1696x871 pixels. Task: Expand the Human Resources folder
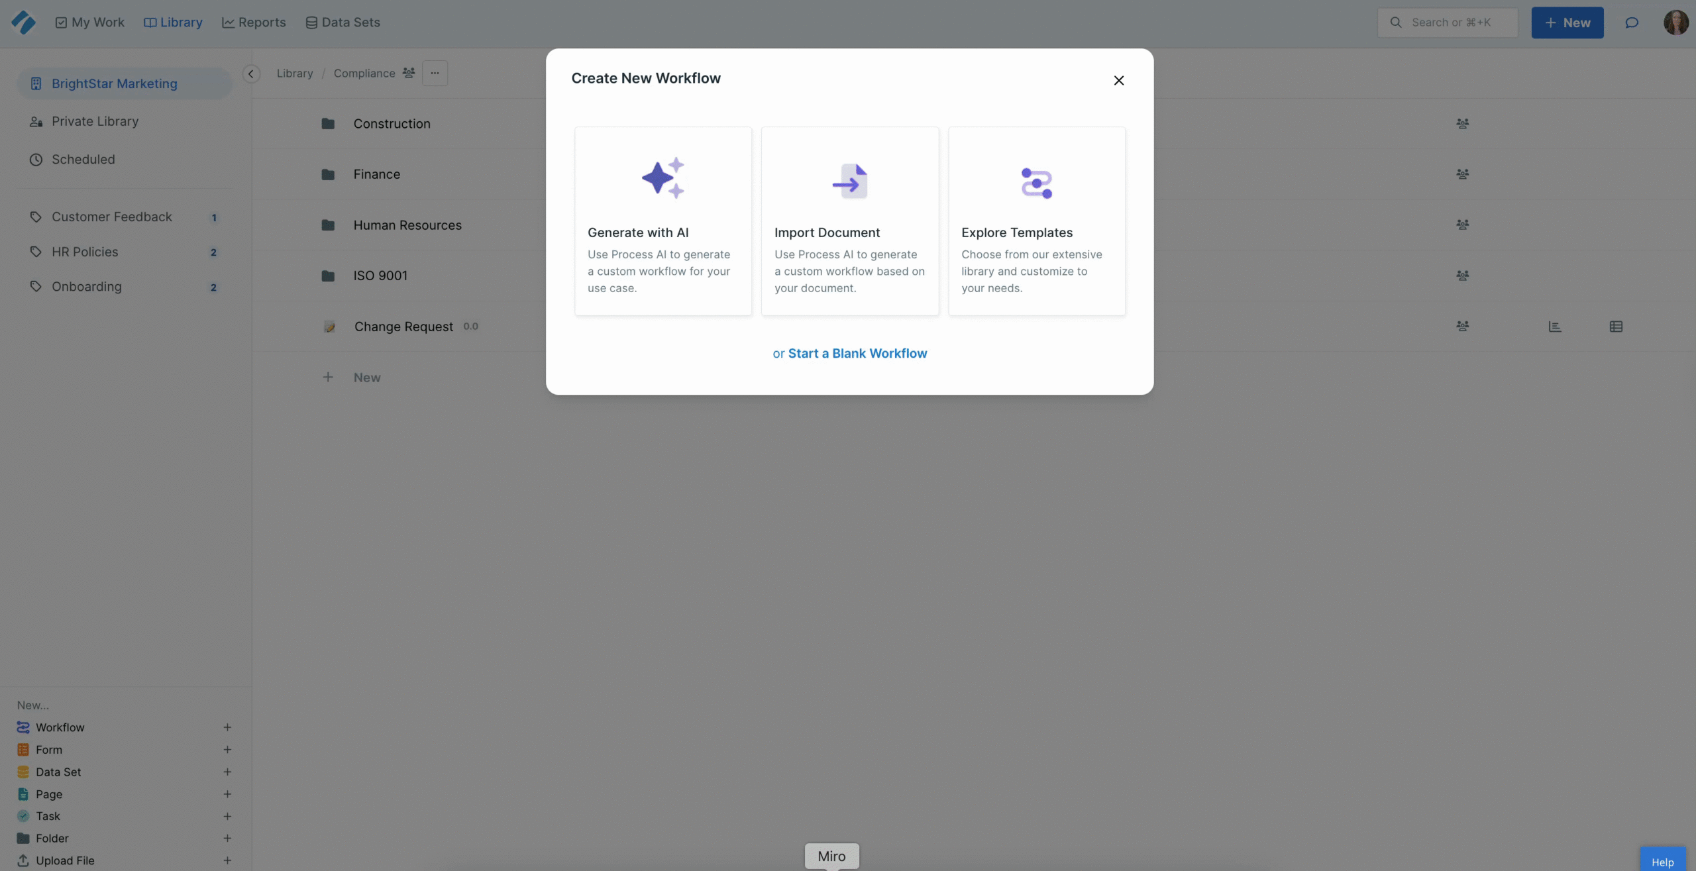(x=407, y=225)
